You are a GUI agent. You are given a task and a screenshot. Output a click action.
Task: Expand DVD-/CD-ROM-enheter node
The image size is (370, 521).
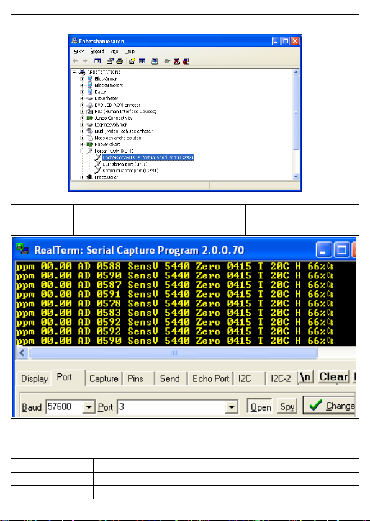pos(82,105)
